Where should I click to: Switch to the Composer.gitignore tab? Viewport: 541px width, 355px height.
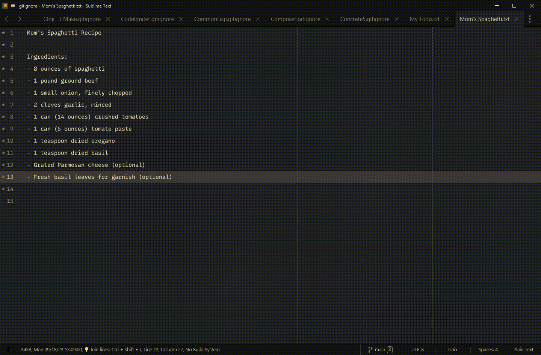[295, 19]
